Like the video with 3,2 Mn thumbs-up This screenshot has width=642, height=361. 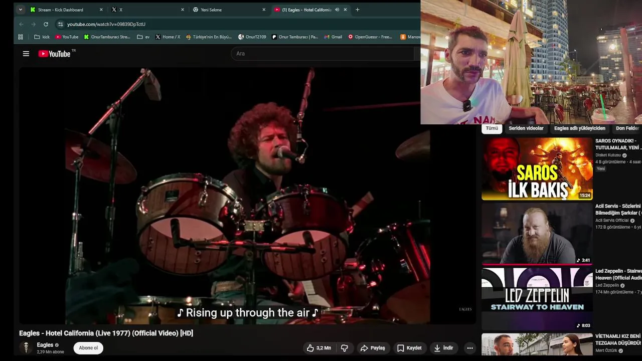click(318, 348)
